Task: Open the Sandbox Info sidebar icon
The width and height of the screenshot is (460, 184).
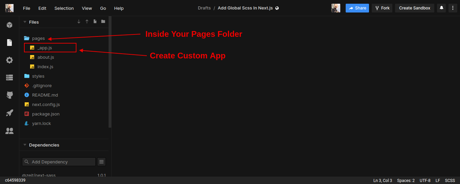Action: [x=9, y=25]
